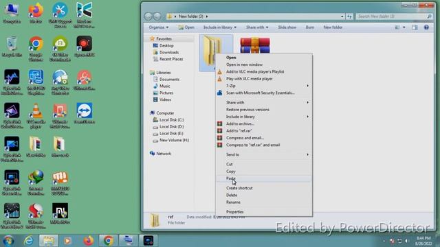This screenshot has height=247, width=440.
Task: Choose Open in new window
Action: pyautogui.click(x=264, y=64)
